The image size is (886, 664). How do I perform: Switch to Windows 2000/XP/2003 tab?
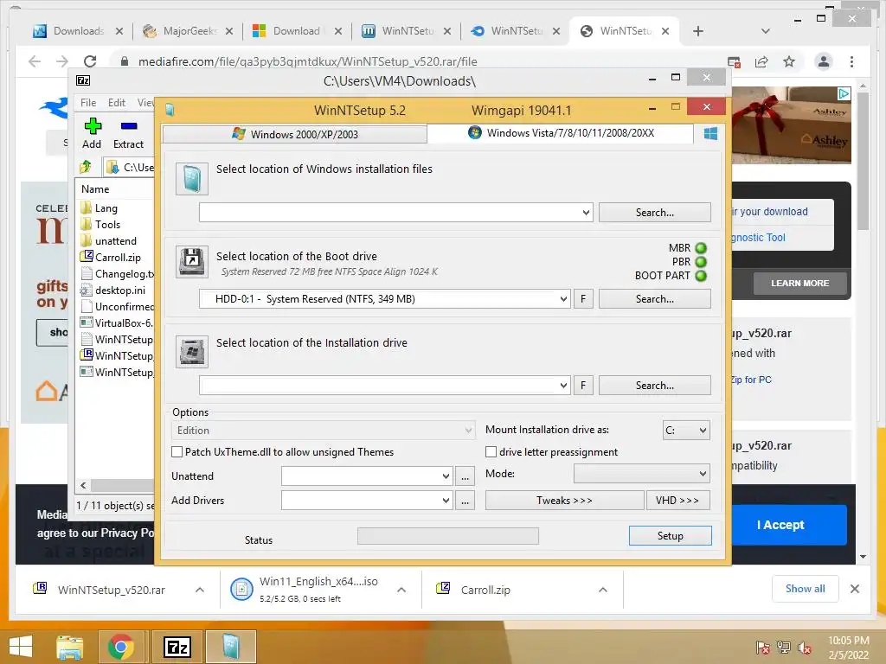pos(295,134)
